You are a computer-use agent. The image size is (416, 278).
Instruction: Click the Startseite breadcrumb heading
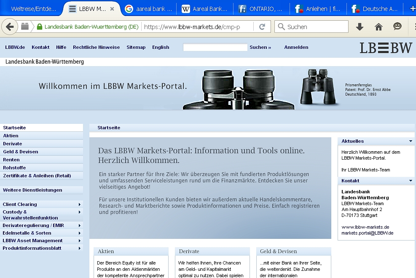click(x=109, y=128)
